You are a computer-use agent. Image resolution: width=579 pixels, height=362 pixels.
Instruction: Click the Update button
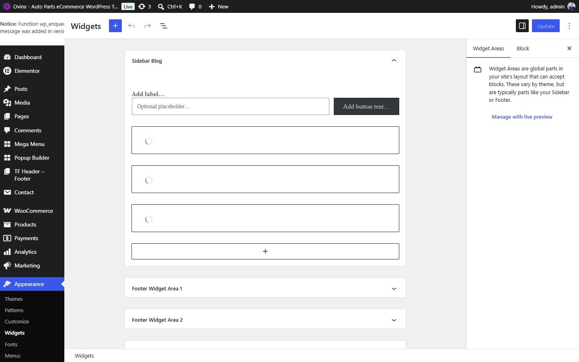(546, 26)
